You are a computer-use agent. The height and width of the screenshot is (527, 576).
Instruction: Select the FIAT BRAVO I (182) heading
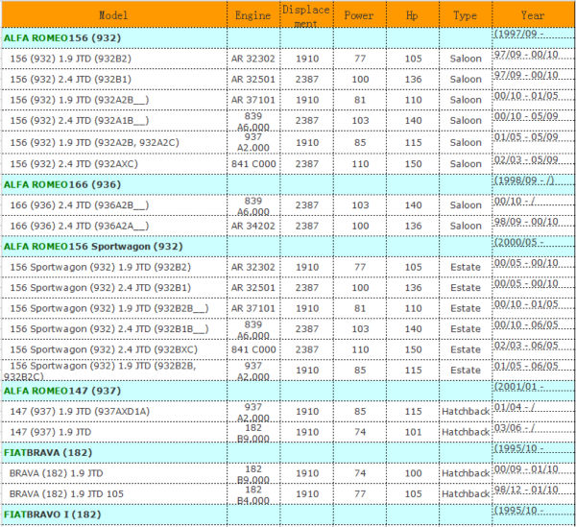pyautogui.click(x=52, y=515)
